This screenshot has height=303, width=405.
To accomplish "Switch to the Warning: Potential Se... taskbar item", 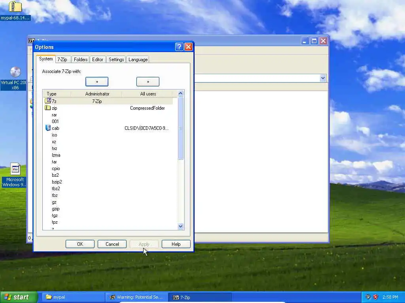I will click(136, 297).
